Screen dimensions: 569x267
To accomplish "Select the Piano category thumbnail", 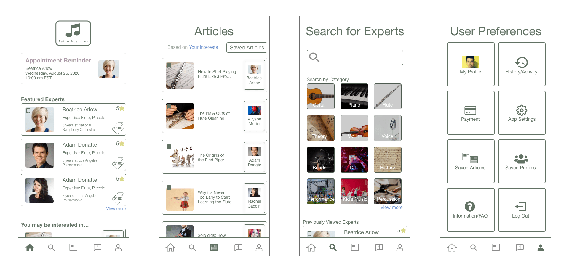I will [354, 96].
